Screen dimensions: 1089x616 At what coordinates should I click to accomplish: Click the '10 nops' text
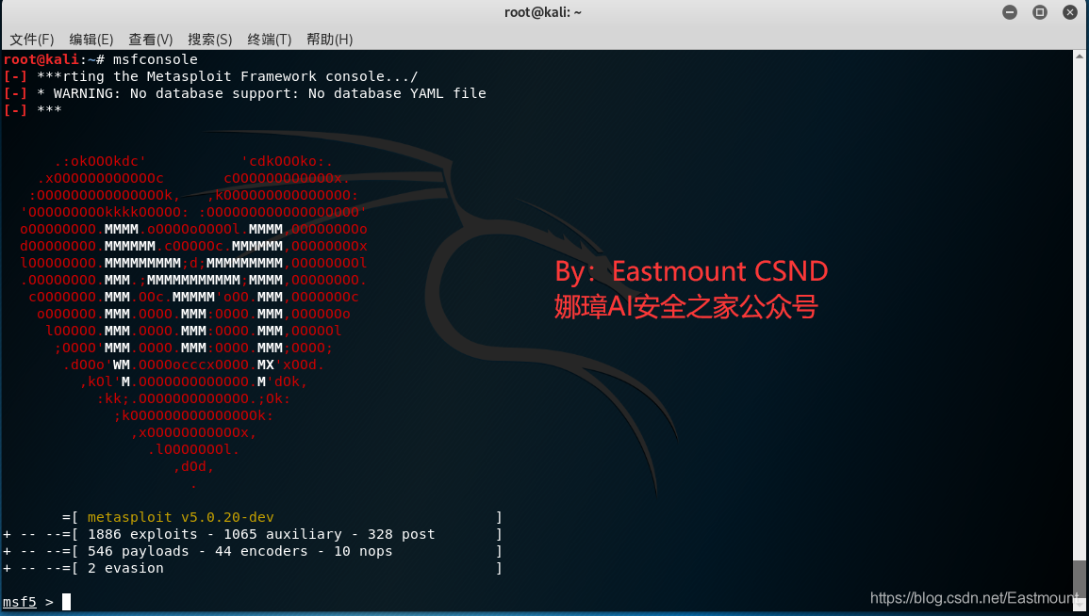pyautogui.click(x=363, y=552)
